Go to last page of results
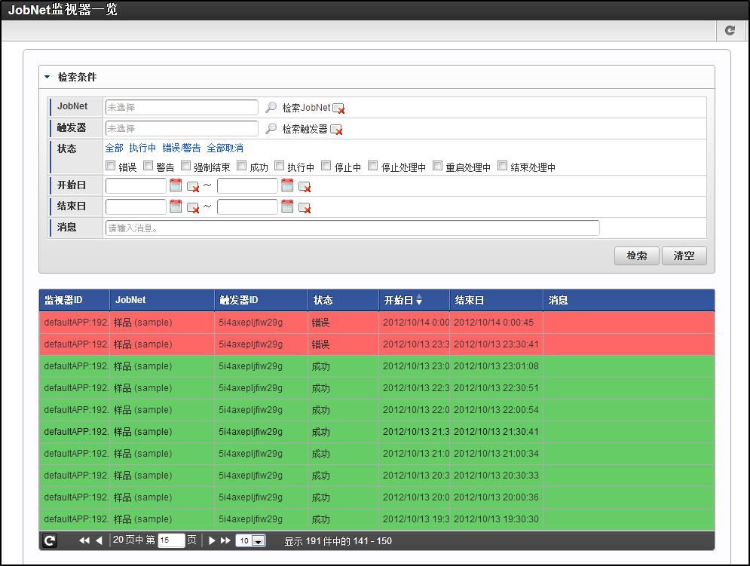 coord(225,540)
